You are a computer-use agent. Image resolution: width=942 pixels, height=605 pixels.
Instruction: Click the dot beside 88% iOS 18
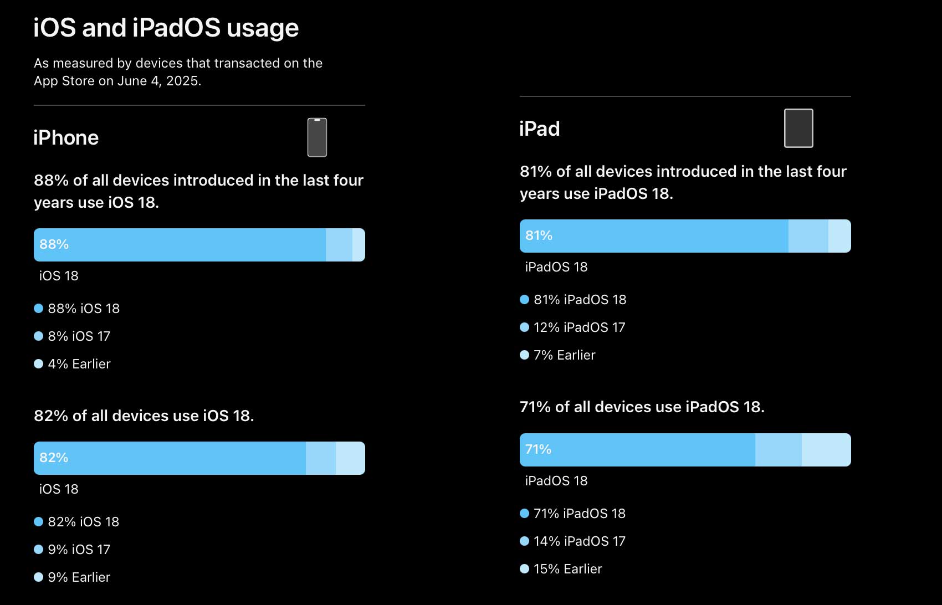coord(38,309)
